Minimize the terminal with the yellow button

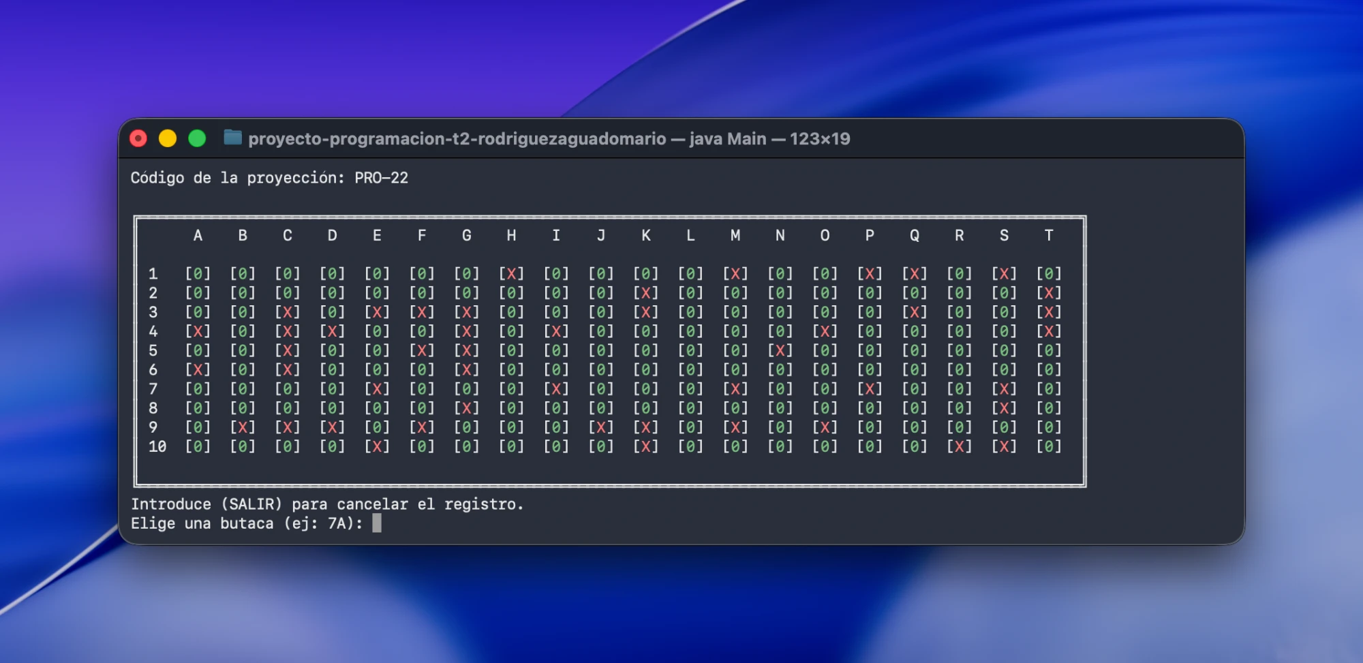[x=168, y=139]
